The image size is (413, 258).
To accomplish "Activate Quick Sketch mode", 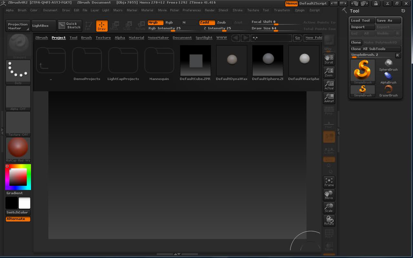I will [70, 26].
